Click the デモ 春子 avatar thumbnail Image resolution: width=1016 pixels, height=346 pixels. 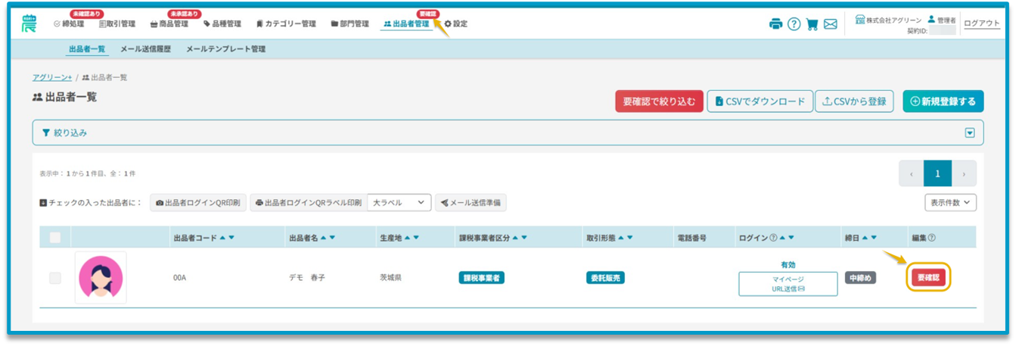[x=101, y=278]
